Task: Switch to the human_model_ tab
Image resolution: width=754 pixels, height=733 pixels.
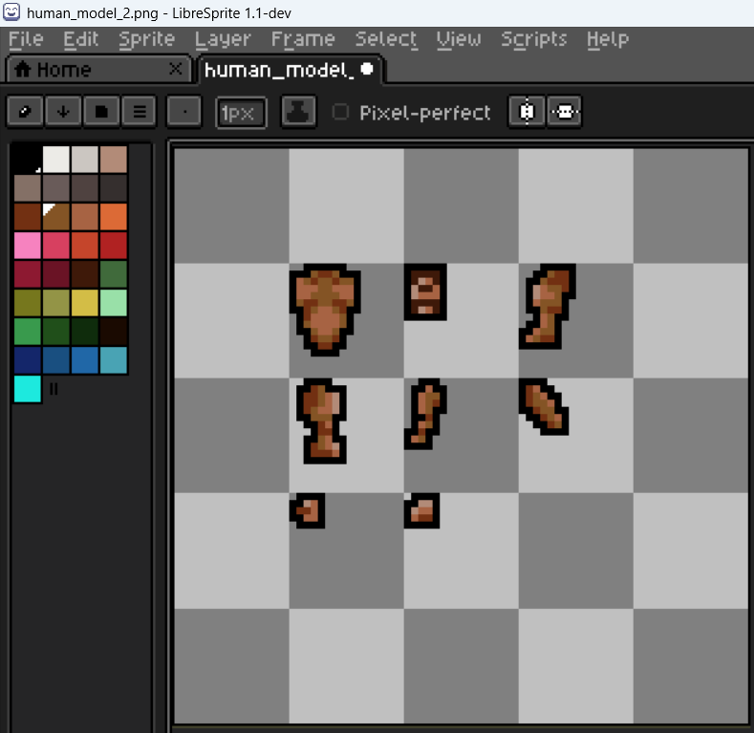Action: click(x=279, y=70)
